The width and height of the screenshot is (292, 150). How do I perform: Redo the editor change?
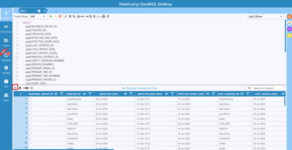[86, 17]
